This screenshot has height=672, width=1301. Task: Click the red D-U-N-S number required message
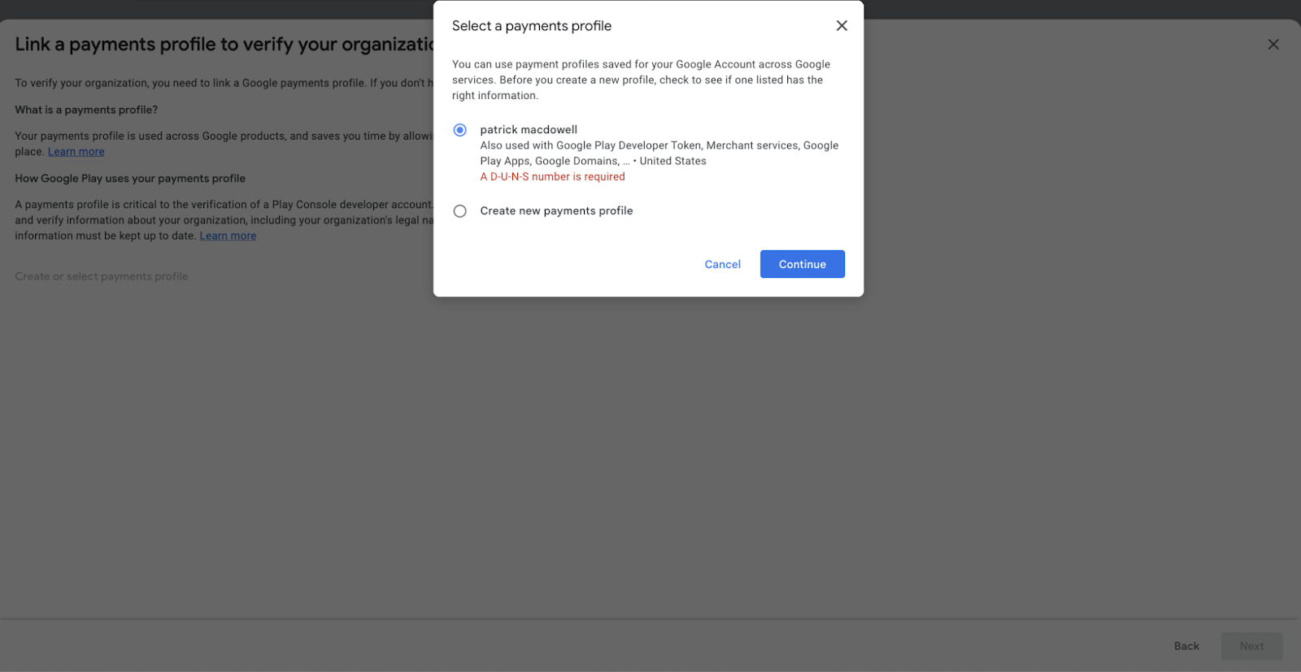coord(553,176)
